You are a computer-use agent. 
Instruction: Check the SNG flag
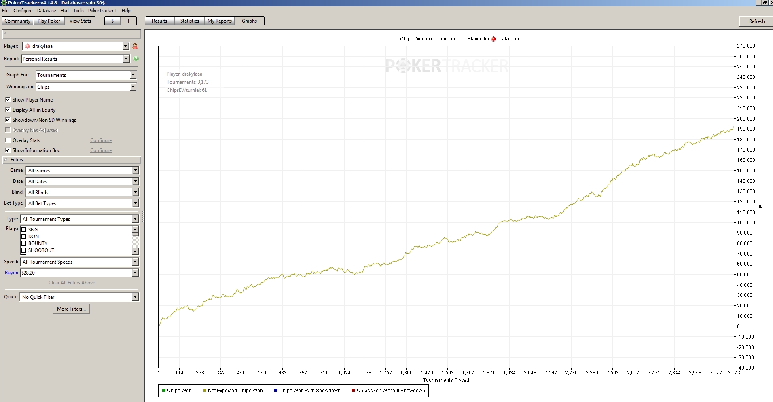[x=23, y=229]
